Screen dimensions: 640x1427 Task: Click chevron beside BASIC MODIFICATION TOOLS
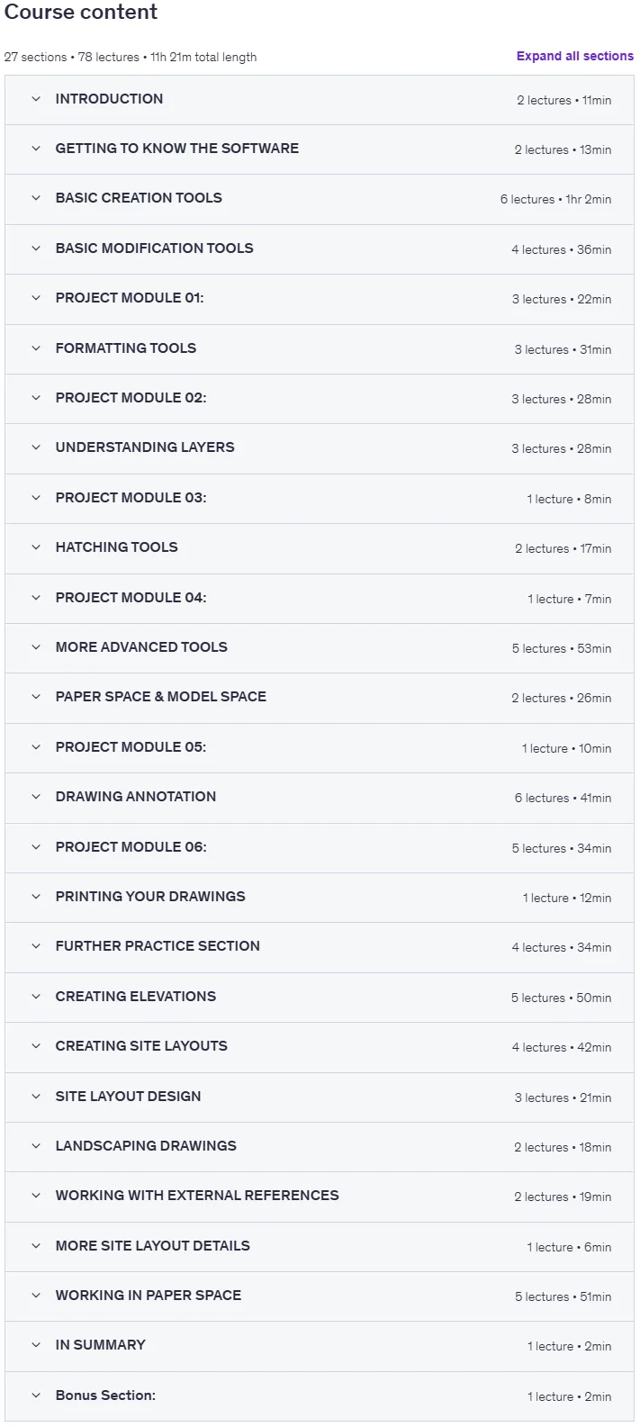click(x=36, y=248)
